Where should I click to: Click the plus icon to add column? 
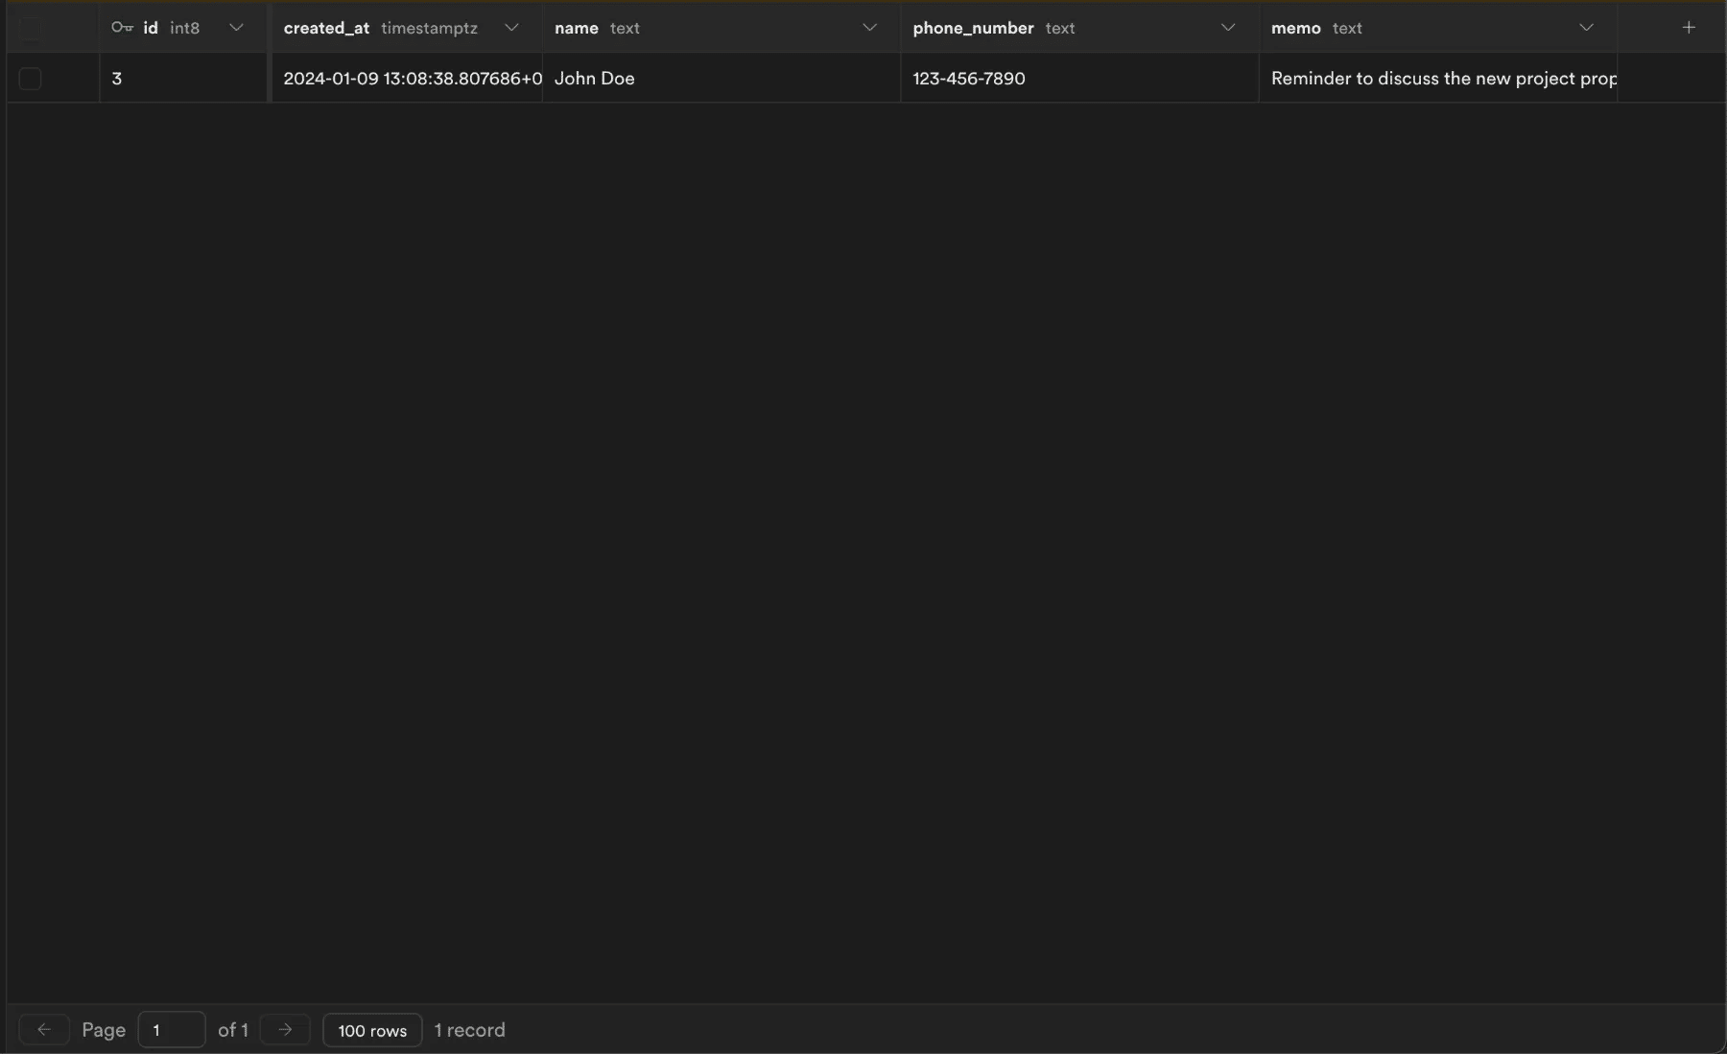[1689, 28]
